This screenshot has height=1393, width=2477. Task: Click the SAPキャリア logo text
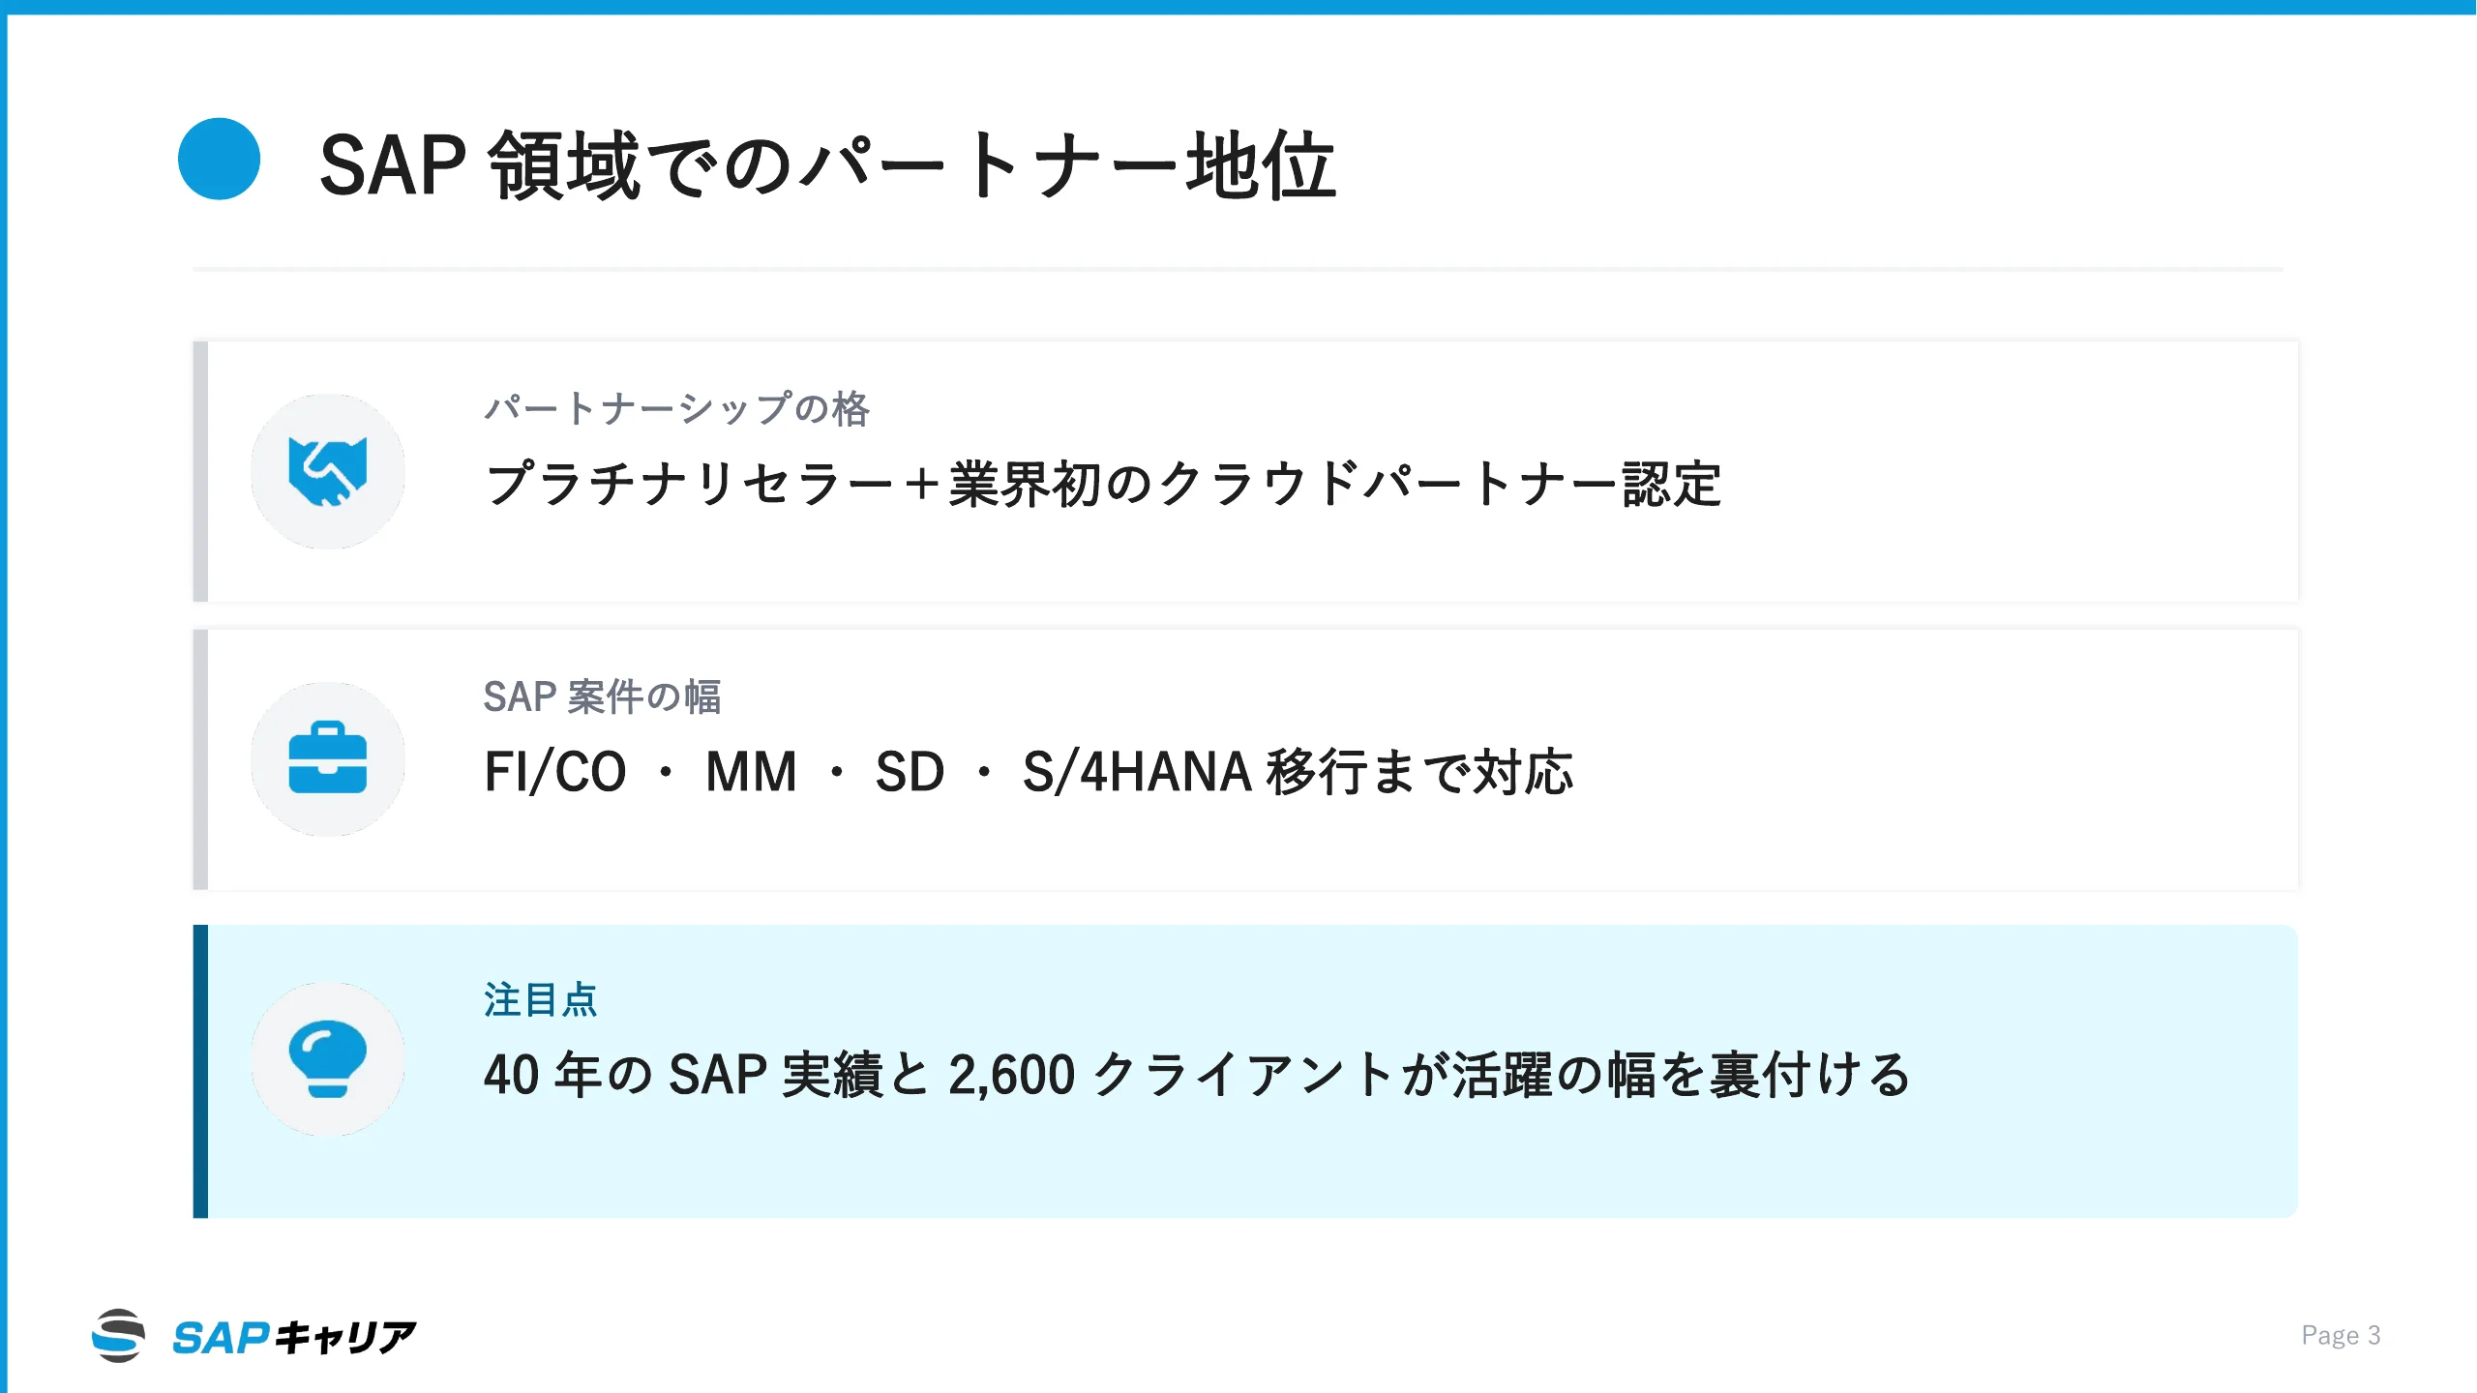pyautogui.click(x=294, y=1337)
